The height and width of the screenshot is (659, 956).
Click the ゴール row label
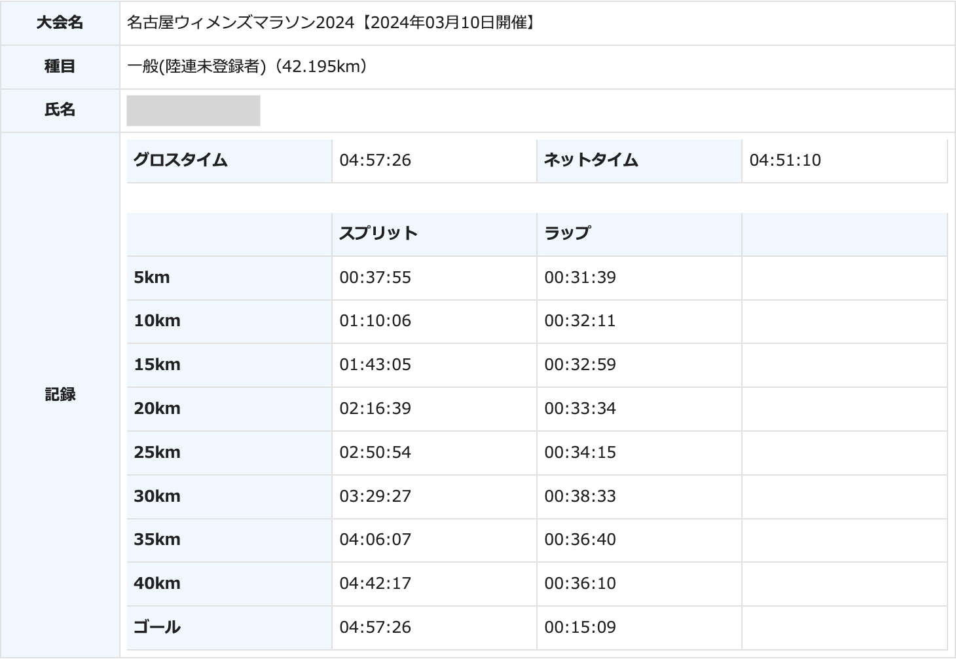point(157,628)
